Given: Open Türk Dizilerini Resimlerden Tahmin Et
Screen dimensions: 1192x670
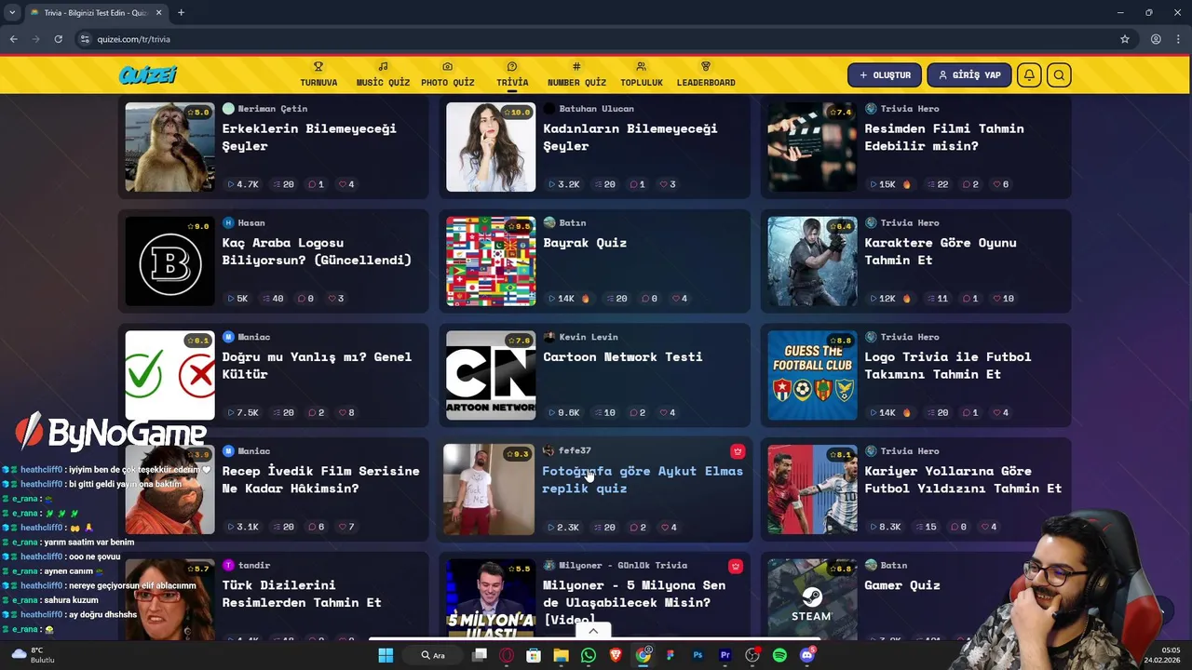Looking at the screenshot, I should 302,594.
